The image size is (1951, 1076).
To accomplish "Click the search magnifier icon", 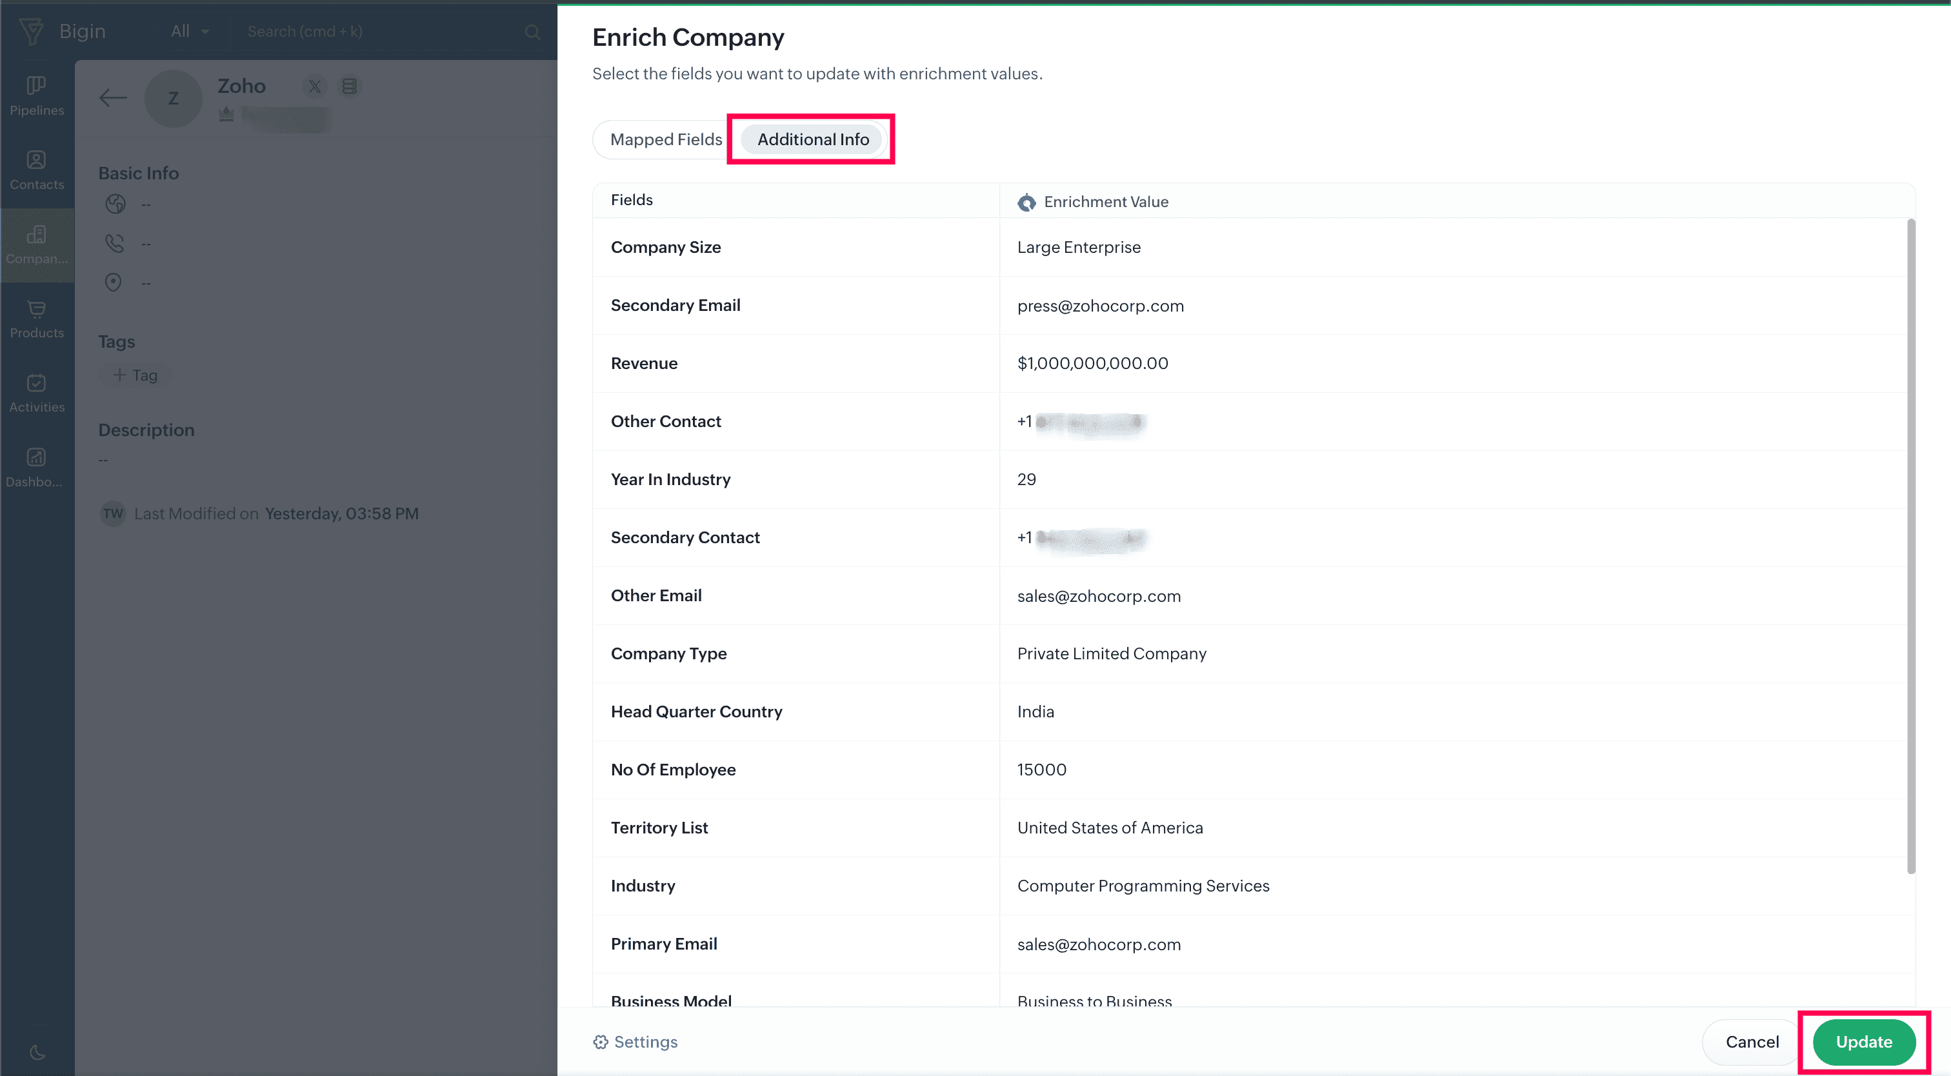I will pos(532,32).
